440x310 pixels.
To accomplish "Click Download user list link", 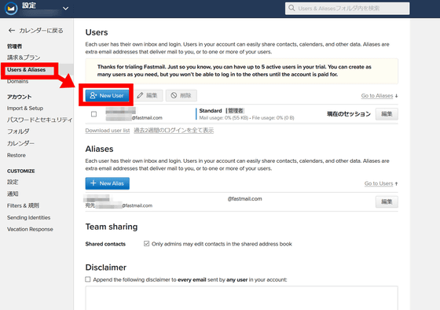I will pos(108,131).
